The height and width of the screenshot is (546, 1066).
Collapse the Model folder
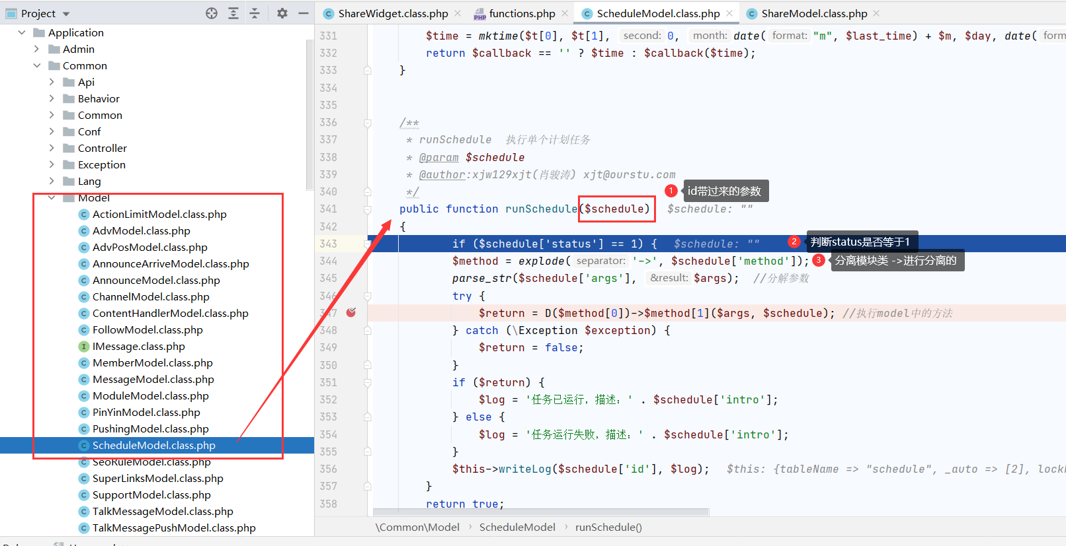click(x=52, y=197)
